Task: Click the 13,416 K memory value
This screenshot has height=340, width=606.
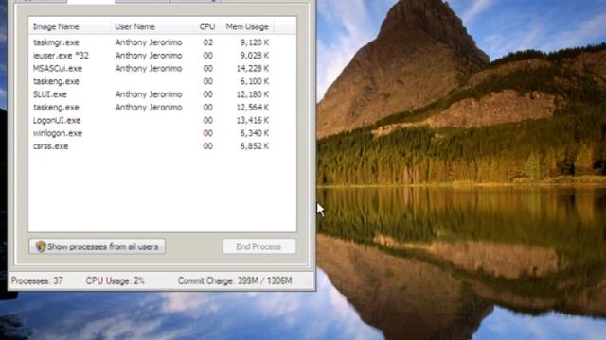Action: click(253, 120)
